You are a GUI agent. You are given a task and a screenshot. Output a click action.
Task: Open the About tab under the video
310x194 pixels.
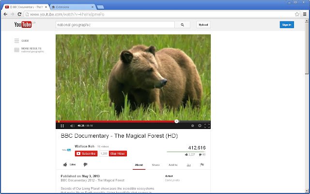click(139, 165)
